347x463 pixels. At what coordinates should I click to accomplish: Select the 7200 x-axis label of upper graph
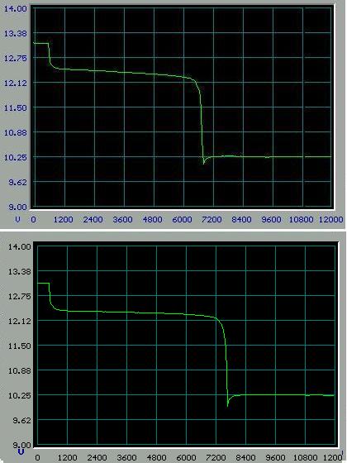(x=212, y=220)
